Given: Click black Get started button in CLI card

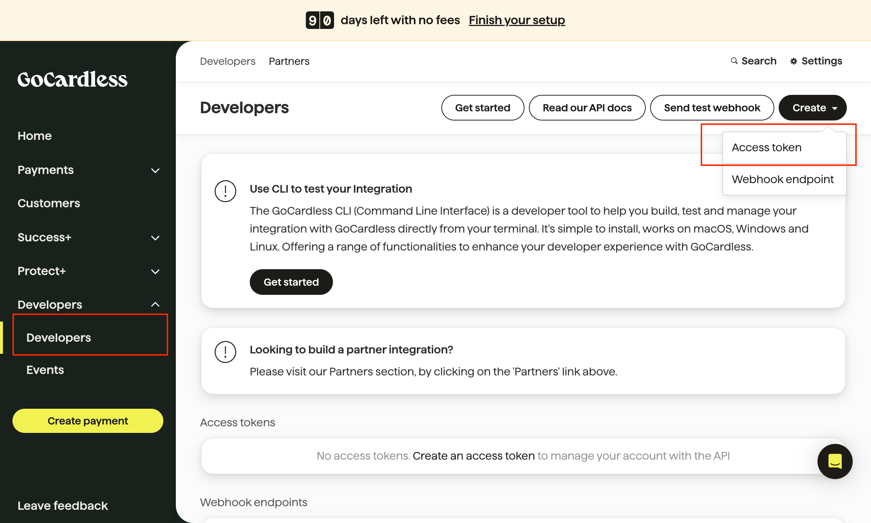Looking at the screenshot, I should point(291,282).
